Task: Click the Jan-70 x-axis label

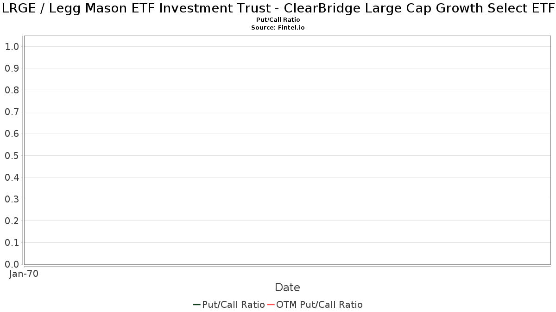Action: 24,274
